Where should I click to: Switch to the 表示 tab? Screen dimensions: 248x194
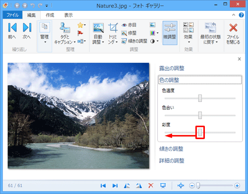[x=68, y=15]
